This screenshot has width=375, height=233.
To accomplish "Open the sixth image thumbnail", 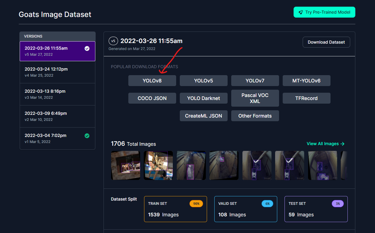I will pos(290,165).
